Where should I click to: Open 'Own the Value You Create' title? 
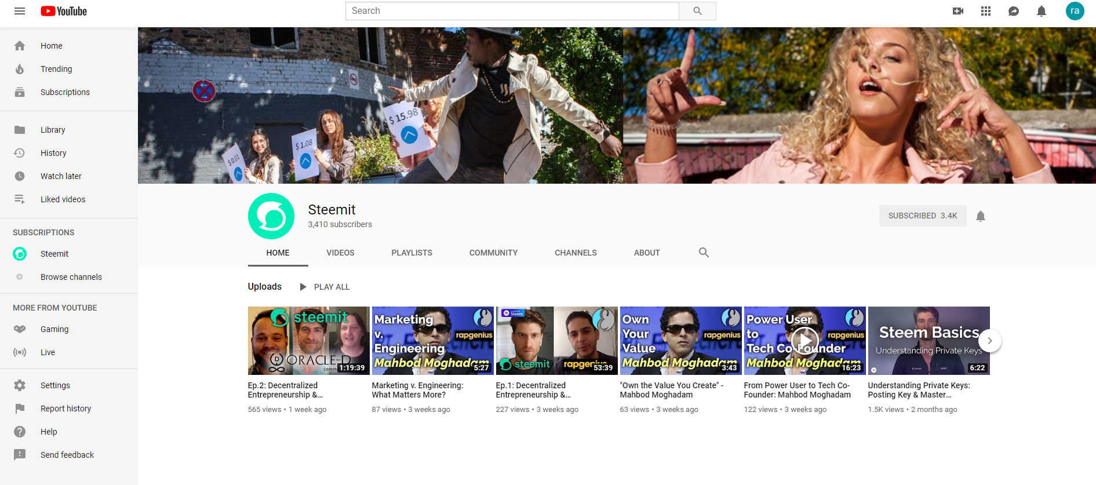point(672,390)
